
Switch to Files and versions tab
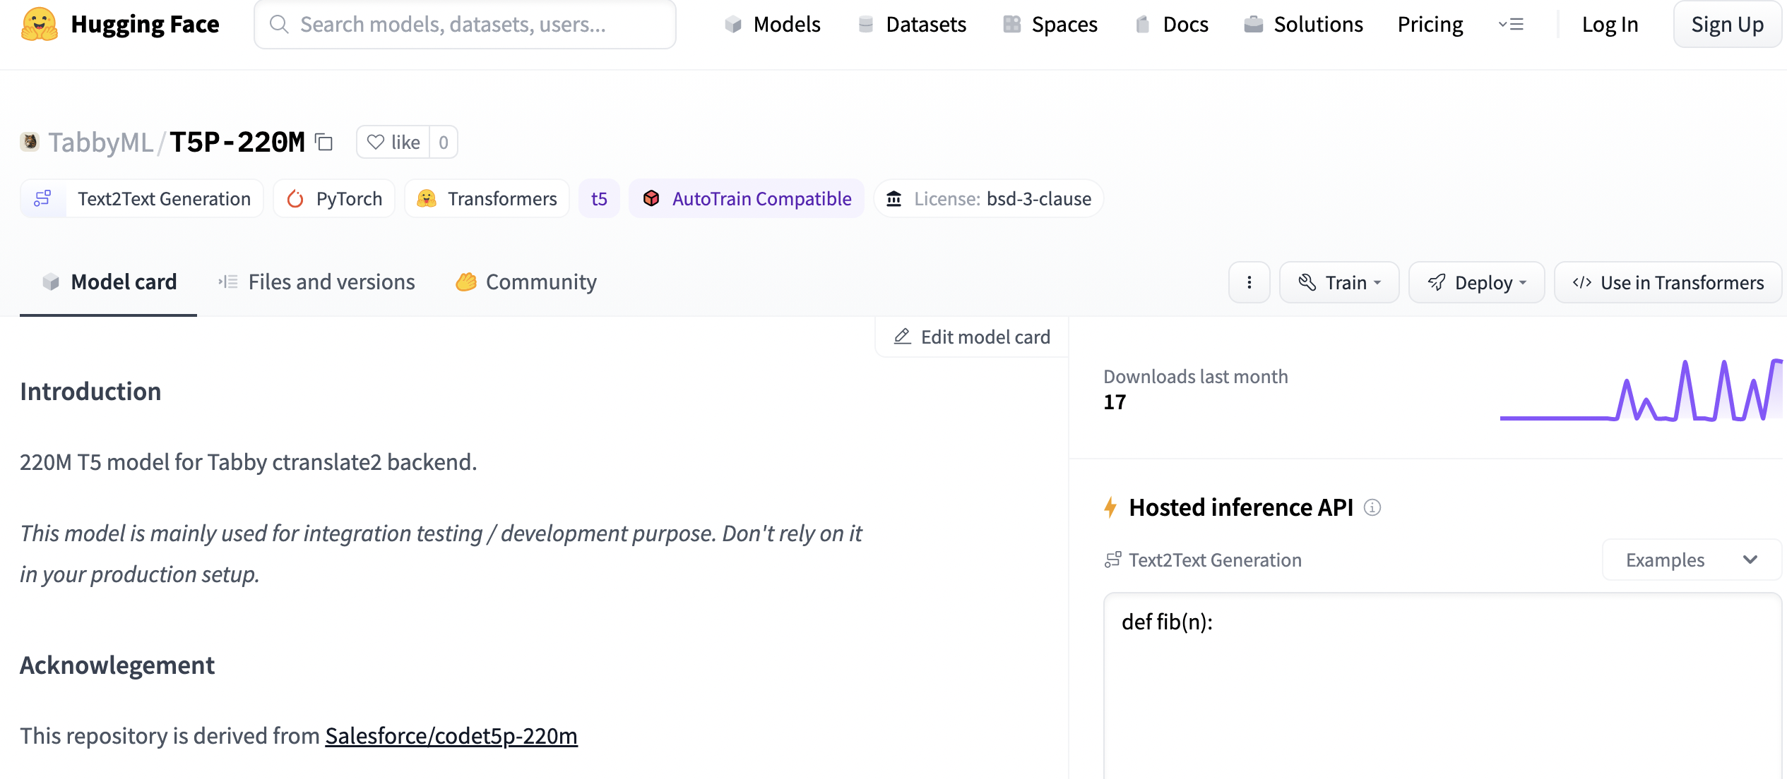[316, 282]
